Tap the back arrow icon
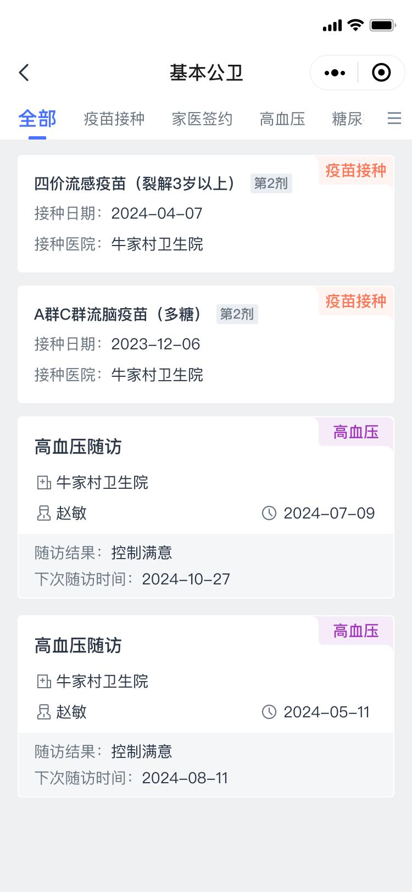Screen dimensions: 412x892 (x=24, y=73)
